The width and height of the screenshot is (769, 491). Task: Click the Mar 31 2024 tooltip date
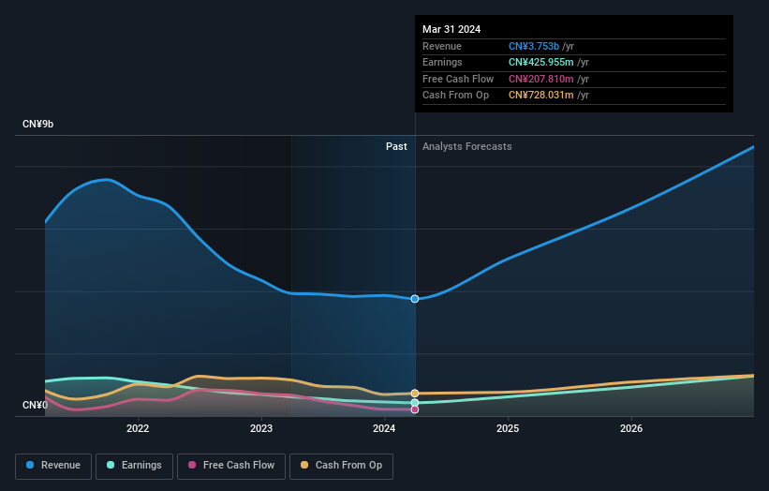(451, 29)
